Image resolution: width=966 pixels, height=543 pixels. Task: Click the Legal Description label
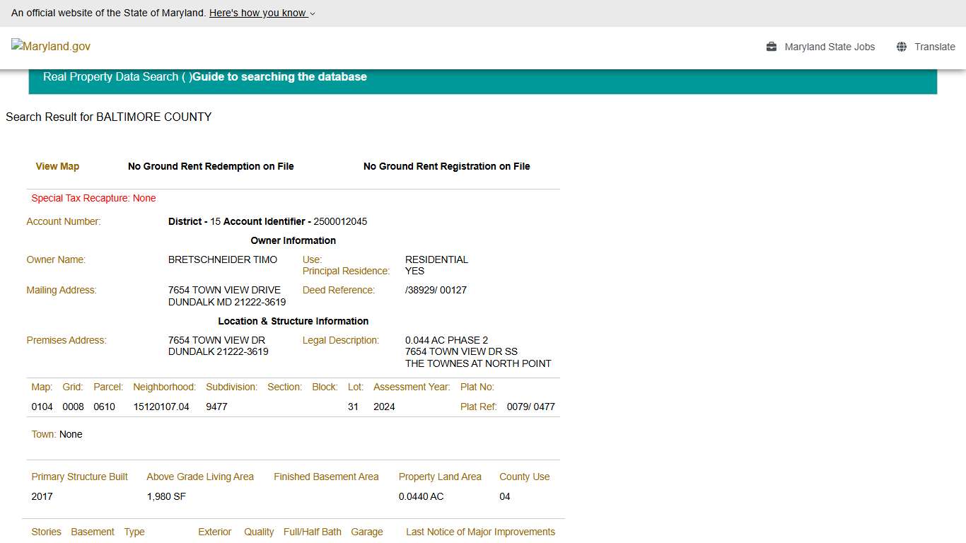pyautogui.click(x=340, y=340)
